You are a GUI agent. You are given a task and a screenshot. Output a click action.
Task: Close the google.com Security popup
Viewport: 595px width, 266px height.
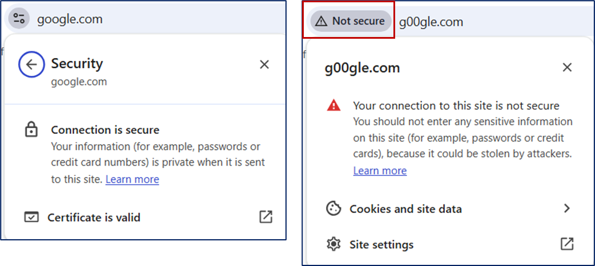(264, 64)
